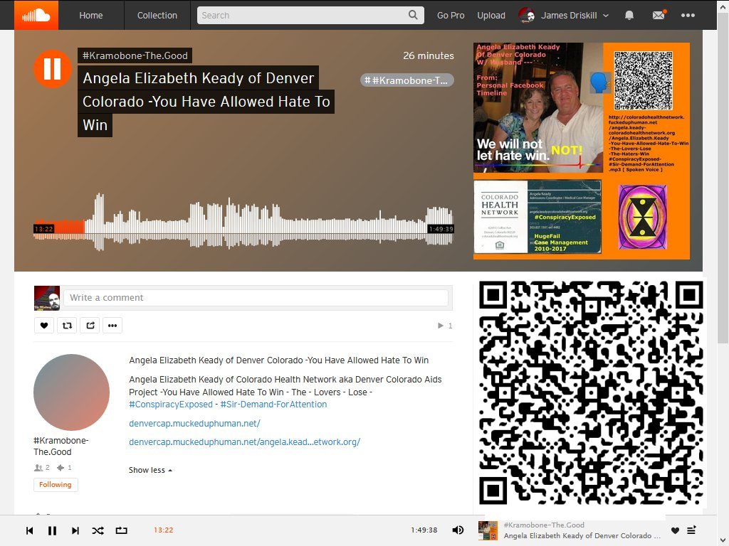Open the track's More actions menu
The height and width of the screenshot is (546, 729).
(112, 326)
